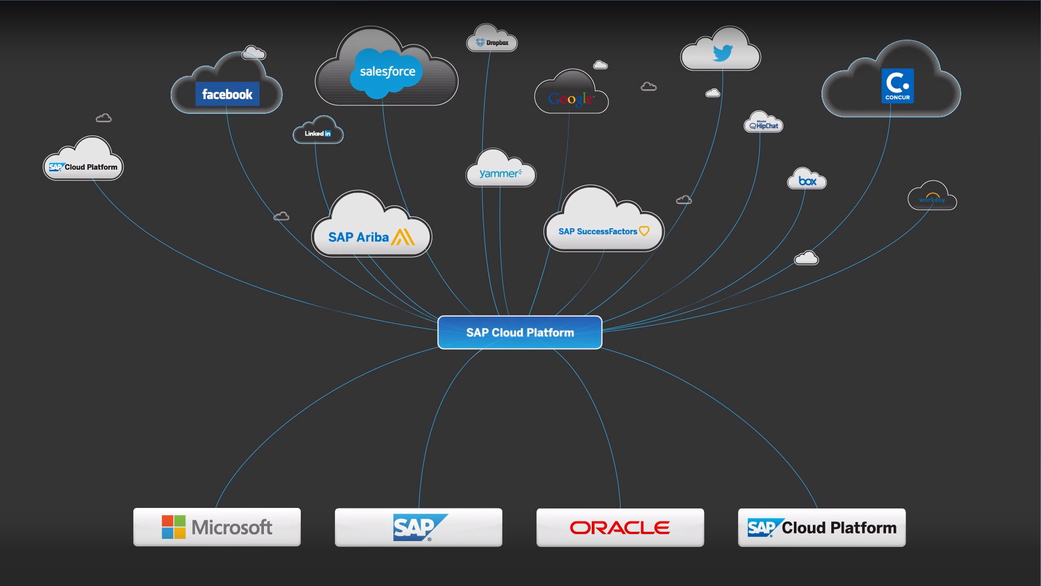
Task: Click small white cloud below Box cloud
Action: pos(806,258)
